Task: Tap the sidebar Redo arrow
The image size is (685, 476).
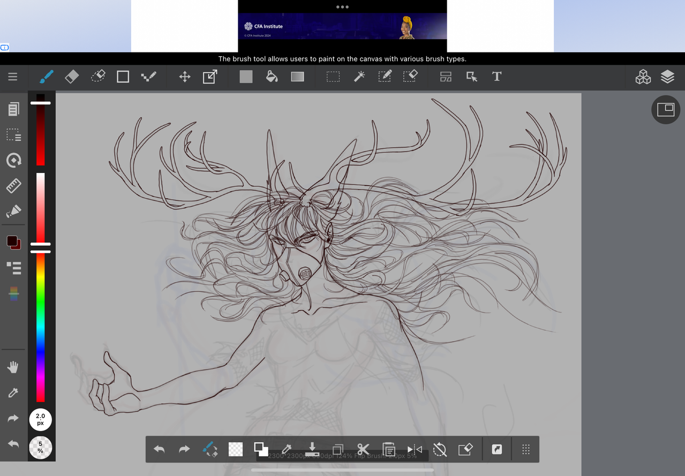Action: click(x=13, y=419)
